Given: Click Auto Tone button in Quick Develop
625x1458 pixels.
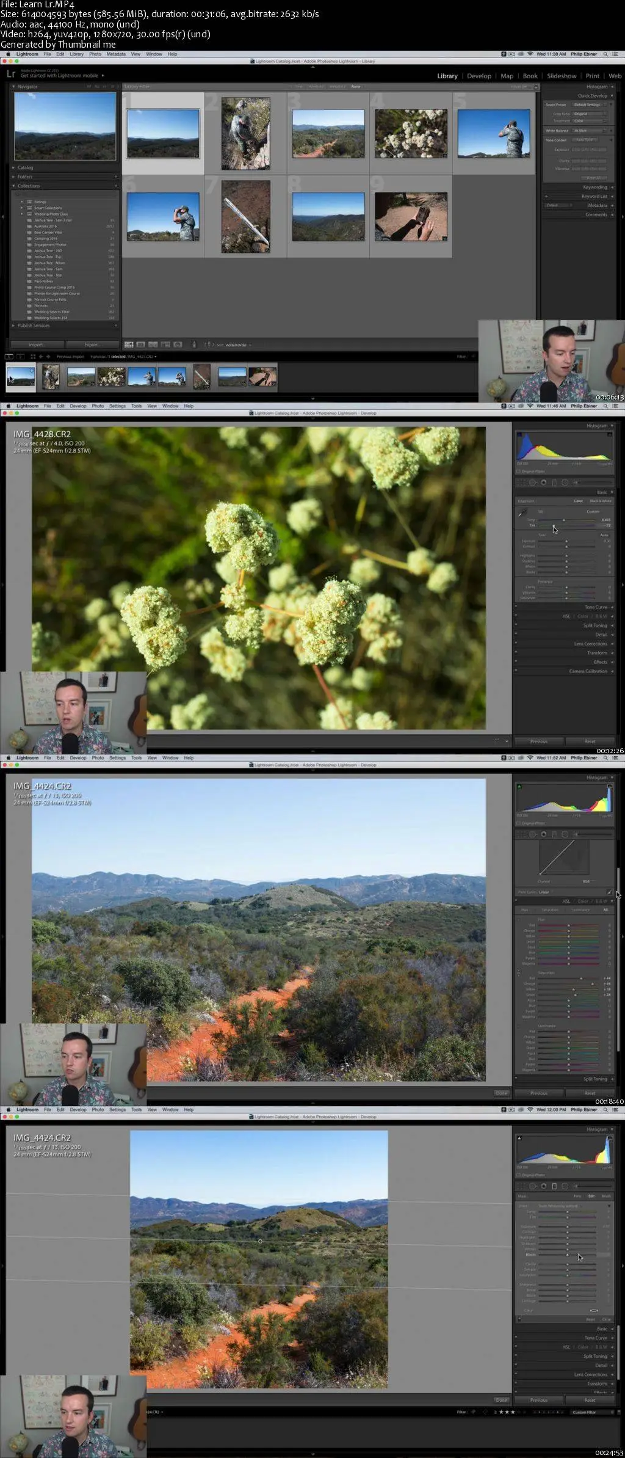Looking at the screenshot, I should point(585,140).
